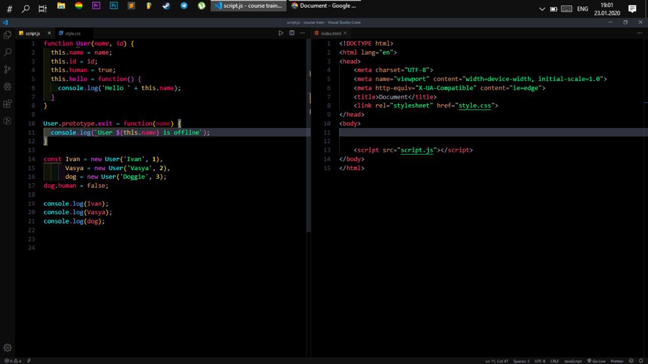Click the Spaces: 2 indentation setting

pos(521,361)
